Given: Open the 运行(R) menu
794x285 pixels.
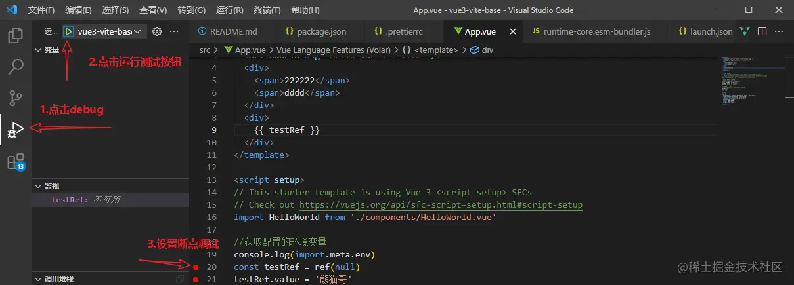Looking at the screenshot, I should click(229, 10).
